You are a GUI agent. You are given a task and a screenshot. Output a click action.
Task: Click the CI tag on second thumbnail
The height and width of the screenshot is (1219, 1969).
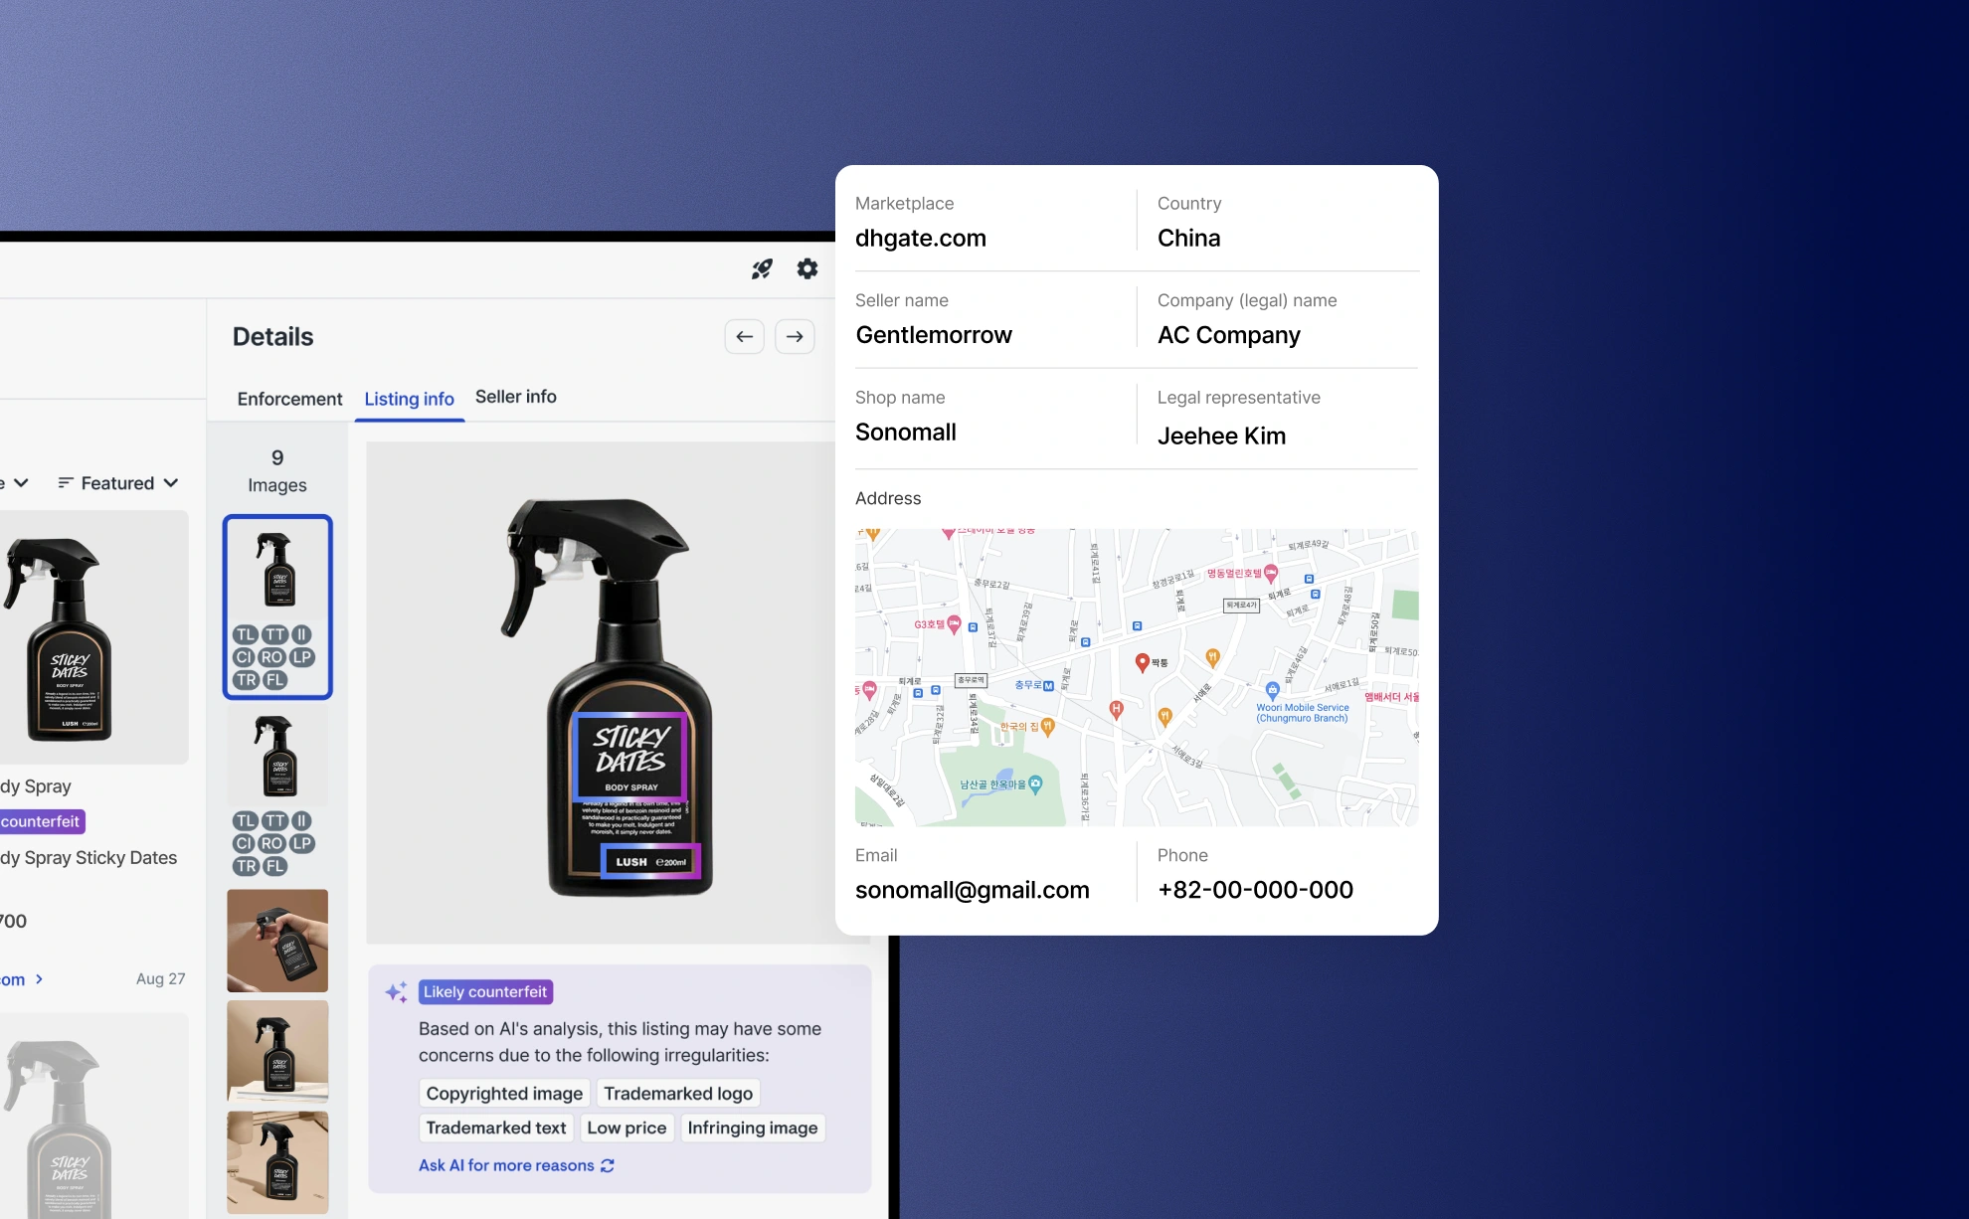point(244,843)
